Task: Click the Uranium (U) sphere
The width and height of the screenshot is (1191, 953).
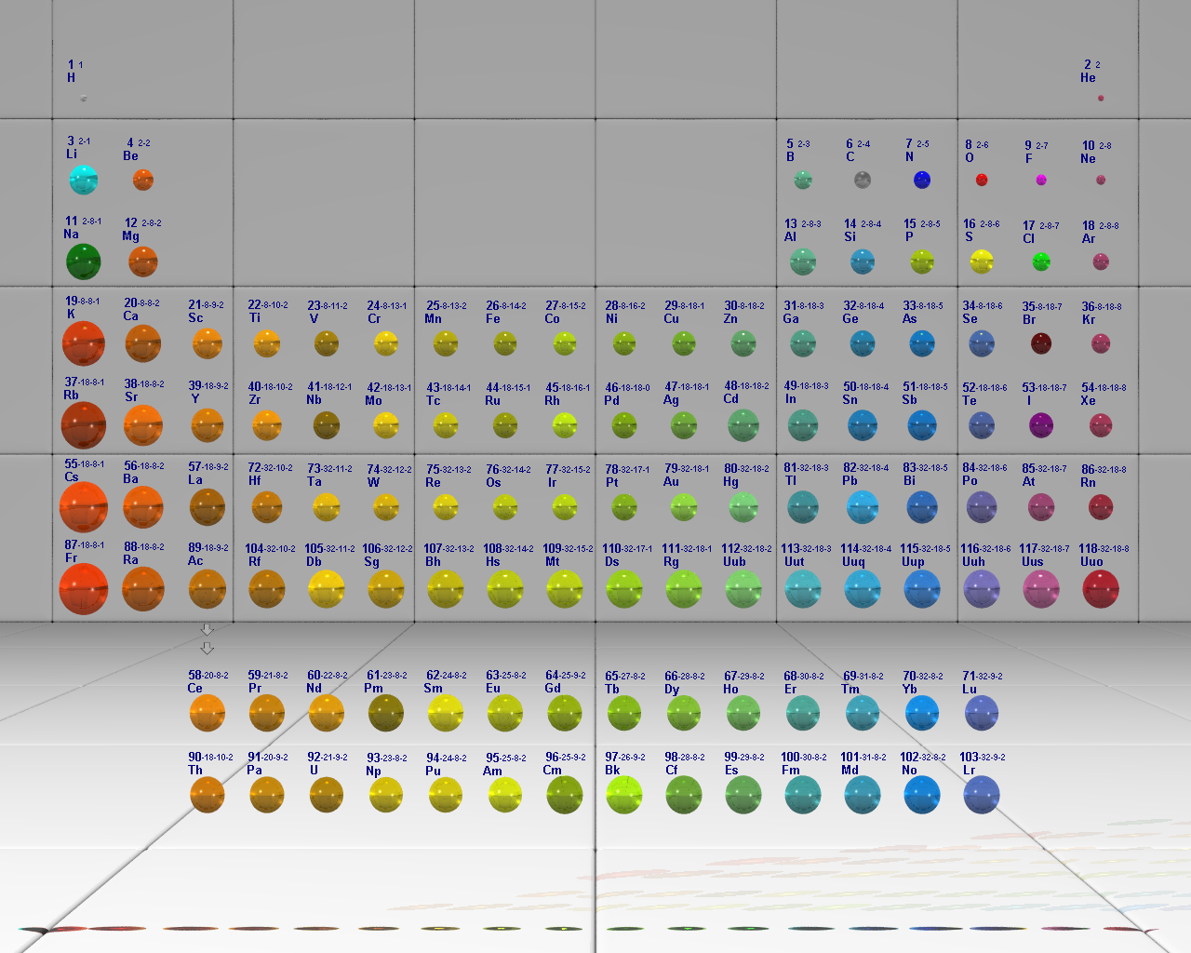Action: [x=327, y=795]
